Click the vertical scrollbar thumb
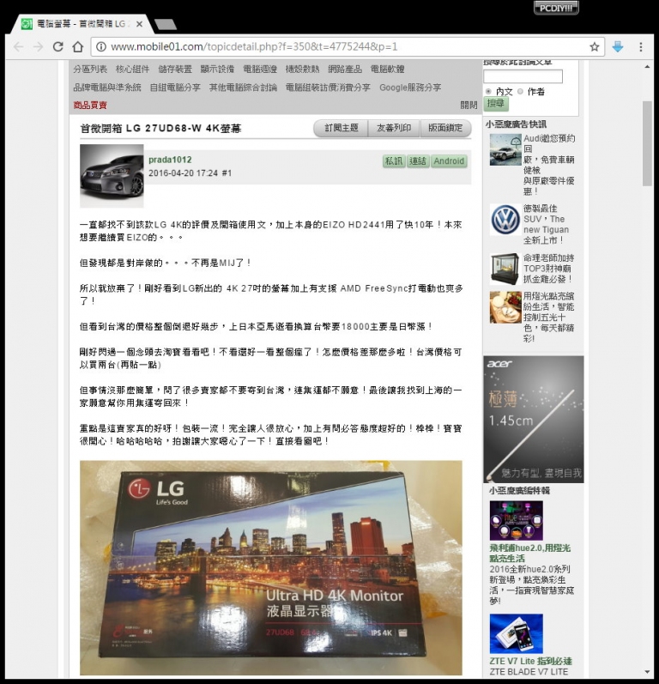This screenshot has height=684, width=659. (x=647, y=143)
